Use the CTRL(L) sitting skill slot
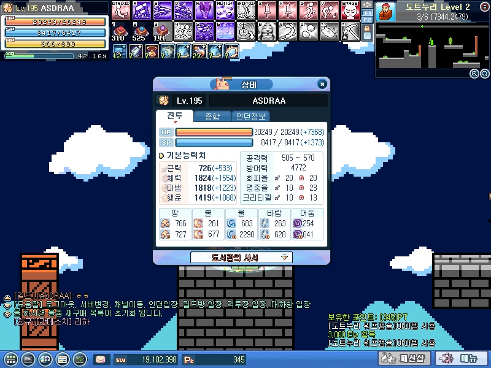Viewport: 491px width, 368px height. pos(121,10)
